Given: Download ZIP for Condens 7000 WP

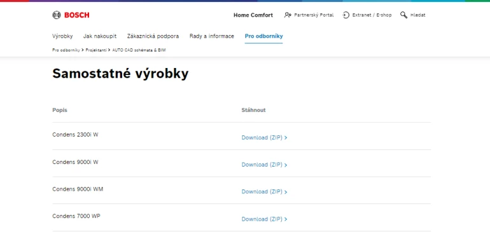Looking at the screenshot, I should [264, 219].
